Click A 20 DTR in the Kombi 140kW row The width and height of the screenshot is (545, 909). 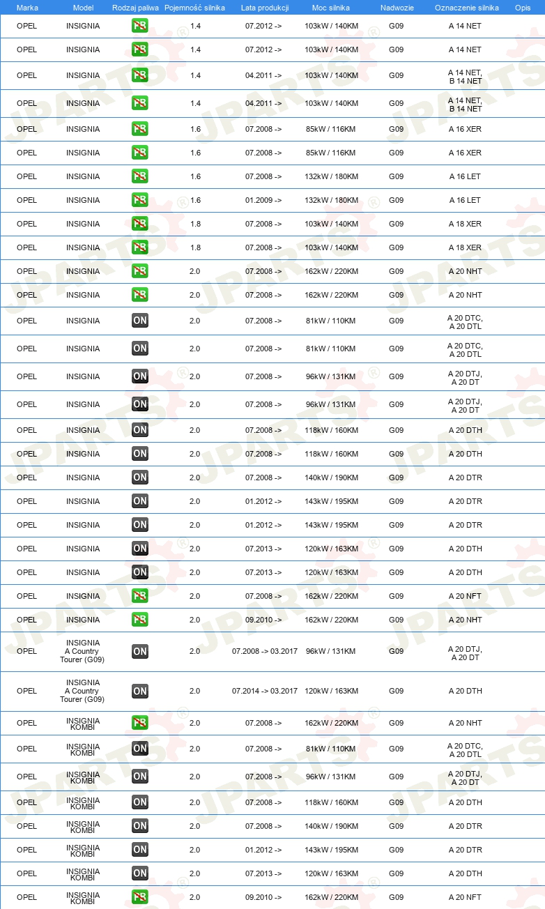pos(465,826)
